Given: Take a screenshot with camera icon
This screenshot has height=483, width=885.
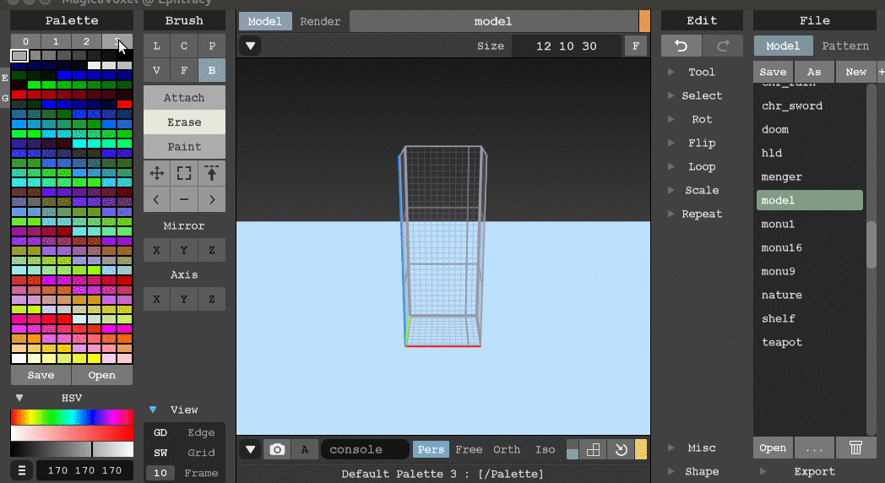Looking at the screenshot, I should 277,450.
